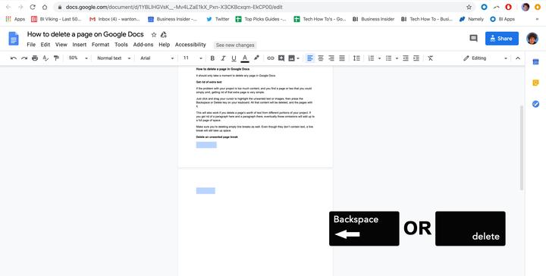This screenshot has width=546, height=276.
Task: Click the Clear formatting icon
Action: click(431, 58)
